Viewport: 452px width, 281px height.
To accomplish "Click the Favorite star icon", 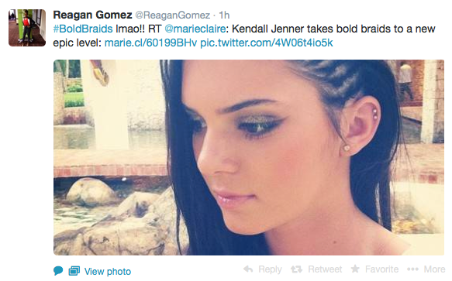I will point(355,269).
